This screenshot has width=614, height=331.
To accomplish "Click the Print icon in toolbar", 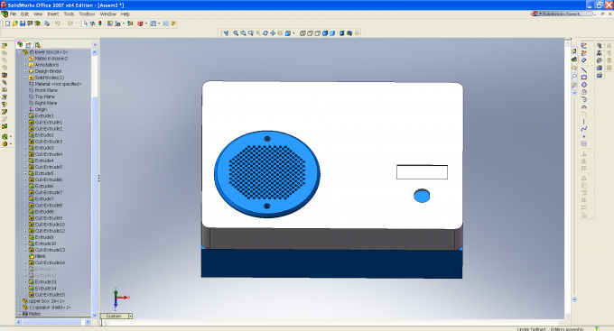I will coord(47,23).
